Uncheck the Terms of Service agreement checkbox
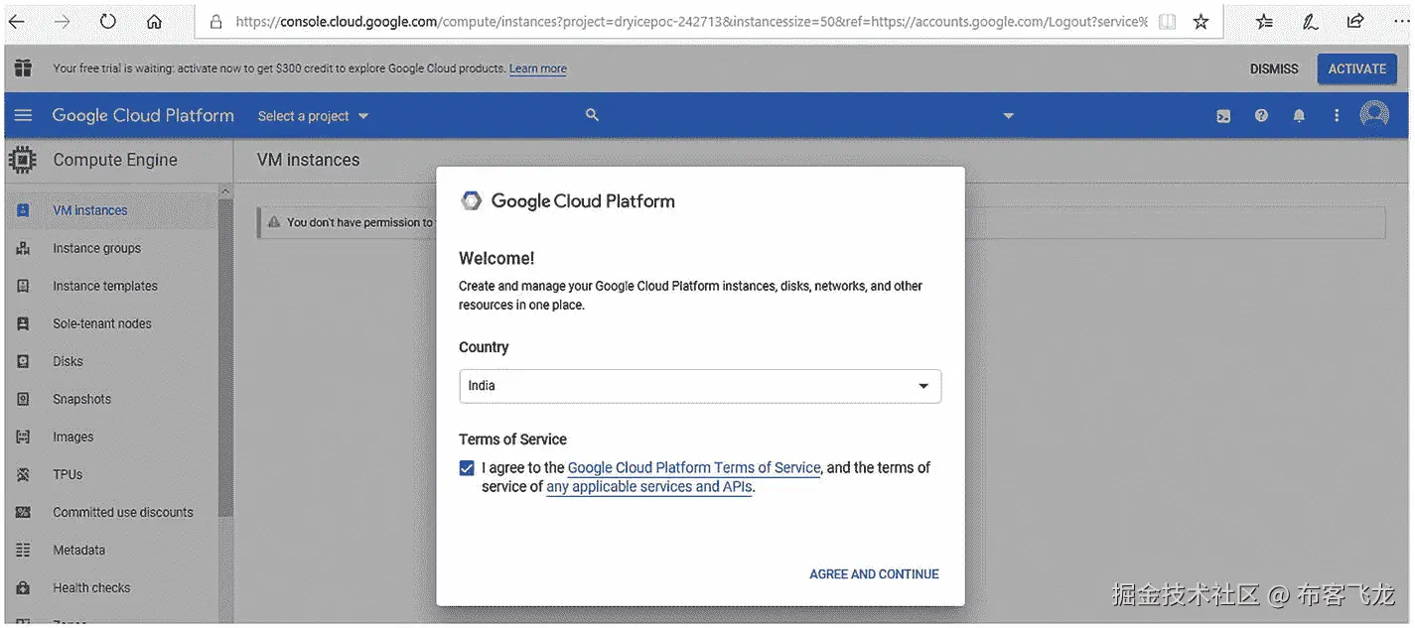Screen dimensions: 1415x628 [467, 468]
